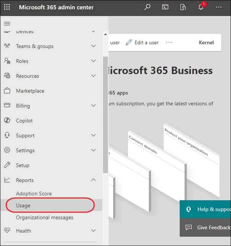Click the search magnifier icon

tap(147, 7)
